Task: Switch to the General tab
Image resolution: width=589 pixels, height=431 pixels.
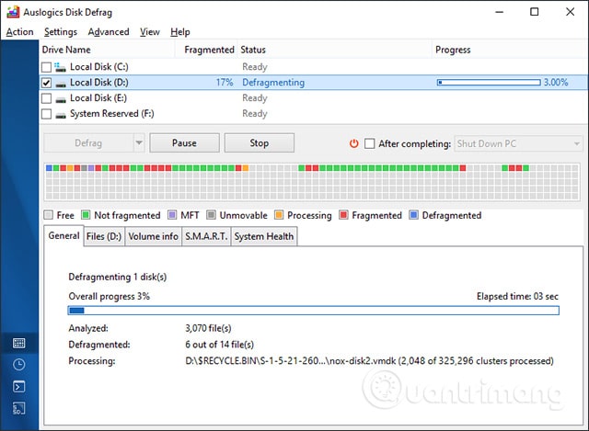Action: pos(64,235)
